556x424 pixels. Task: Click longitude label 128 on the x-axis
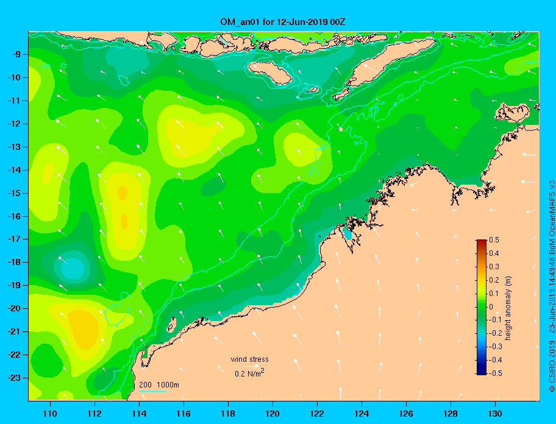(x=451, y=414)
